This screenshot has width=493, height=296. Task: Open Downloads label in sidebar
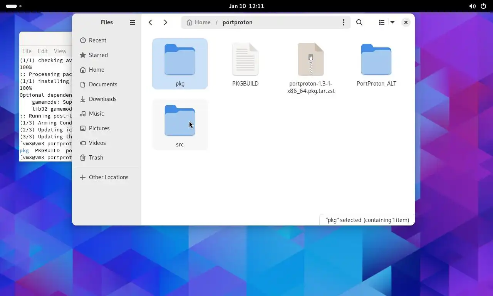tap(102, 99)
